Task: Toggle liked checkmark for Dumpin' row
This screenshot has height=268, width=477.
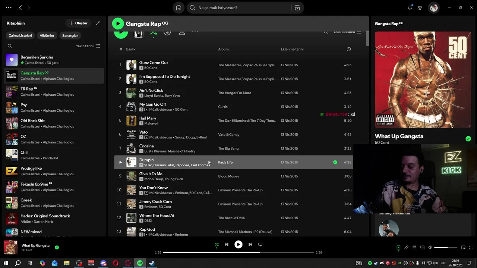Action: [335, 162]
